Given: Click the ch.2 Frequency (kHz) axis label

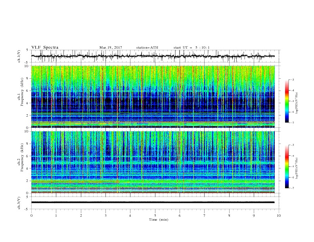Looking at the screenshot, I should click(x=21, y=157).
